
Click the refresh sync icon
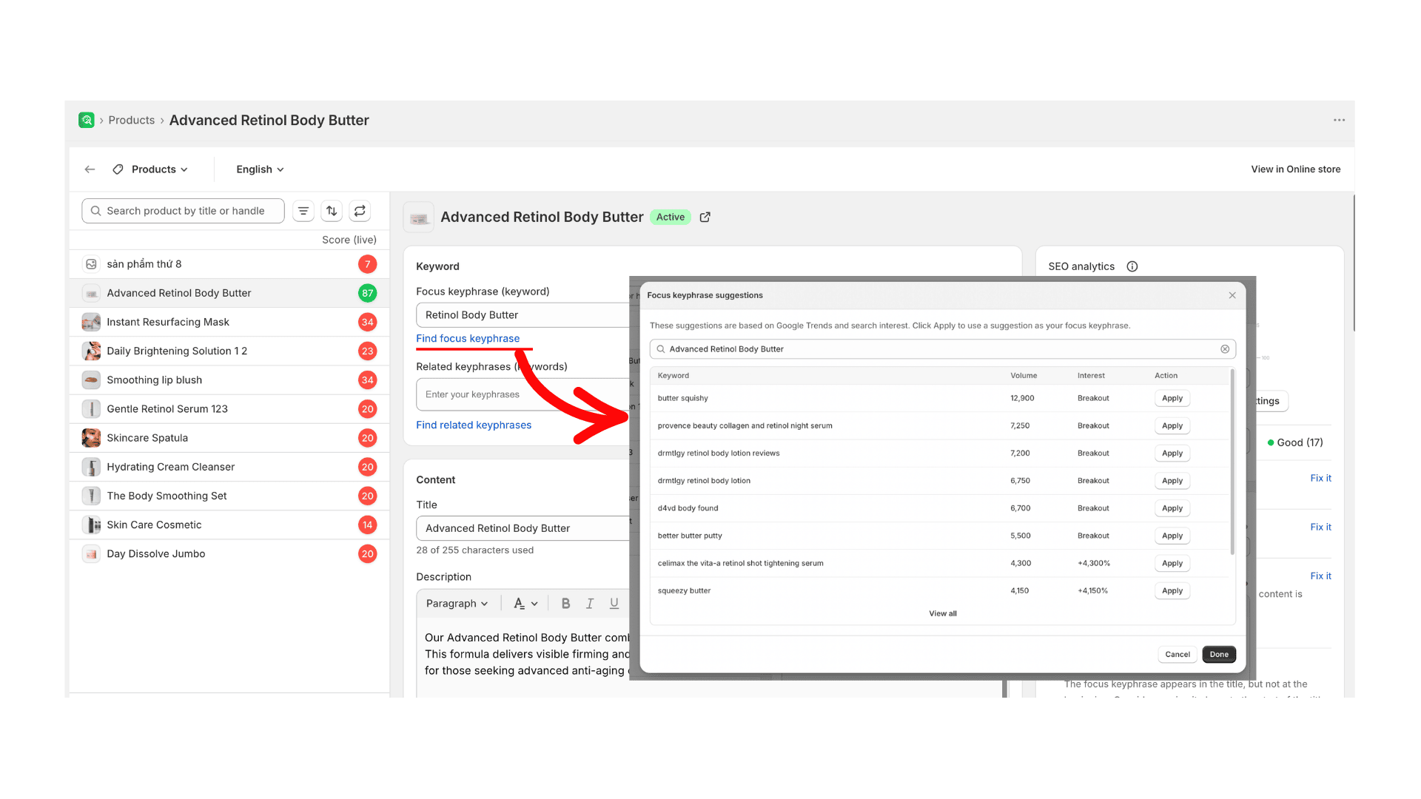[360, 211]
